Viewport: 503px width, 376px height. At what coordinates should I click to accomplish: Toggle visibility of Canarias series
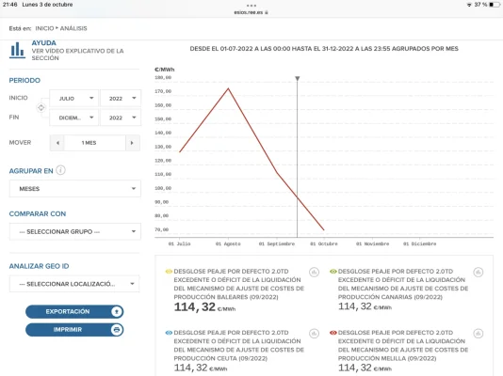pos(333,272)
